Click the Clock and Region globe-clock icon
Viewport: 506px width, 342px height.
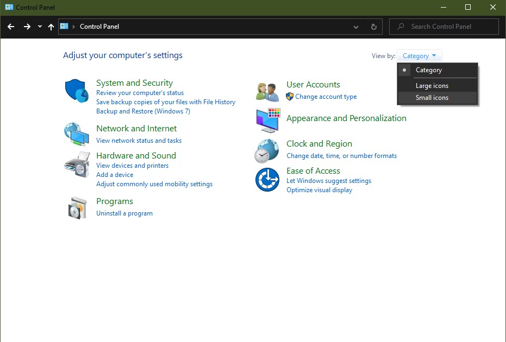(266, 150)
